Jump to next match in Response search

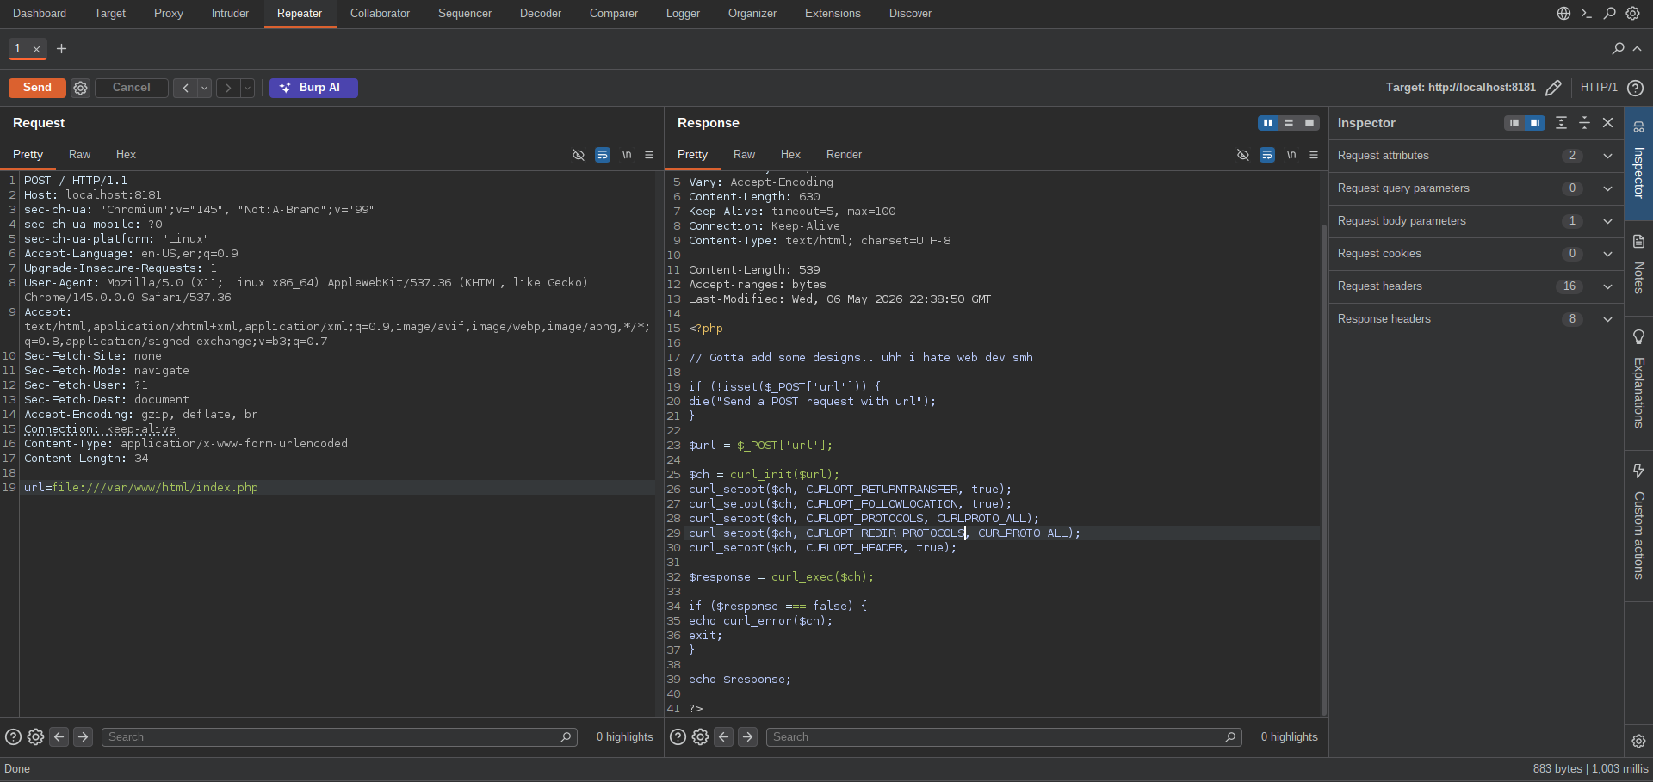click(748, 737)
